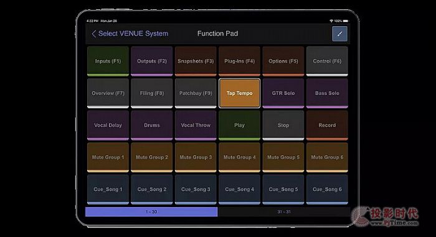The width and height of the screenshot is (436, 237).
Task: Toggle Mute Group 1
Action: [108, 157]
